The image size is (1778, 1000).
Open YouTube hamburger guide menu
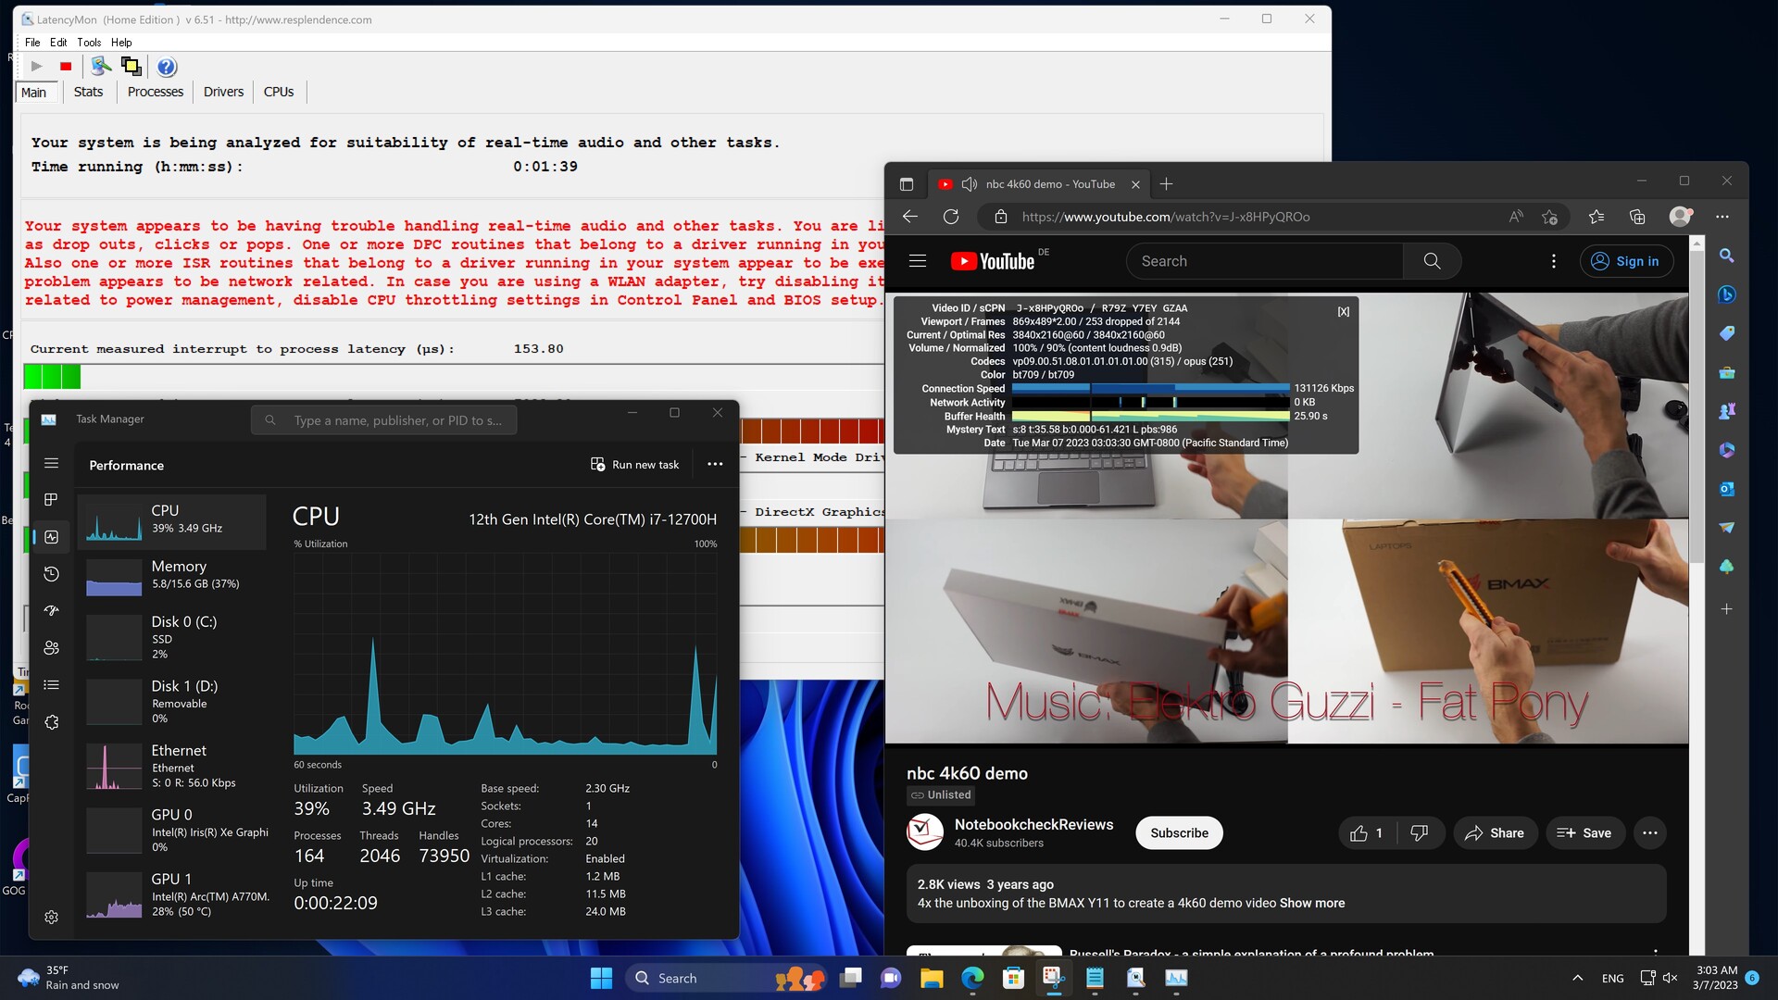coord(918,261)
